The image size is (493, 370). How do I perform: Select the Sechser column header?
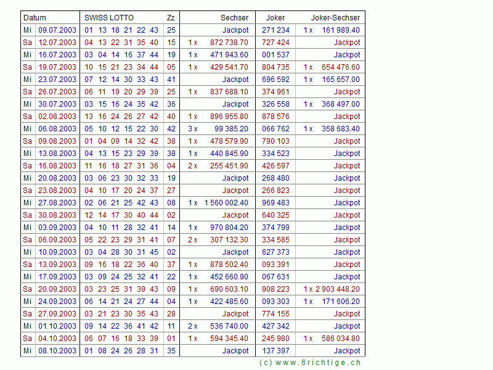(x=234, y=18)
